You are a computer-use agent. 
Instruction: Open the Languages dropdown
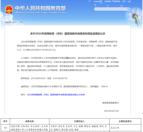(98, 1)
